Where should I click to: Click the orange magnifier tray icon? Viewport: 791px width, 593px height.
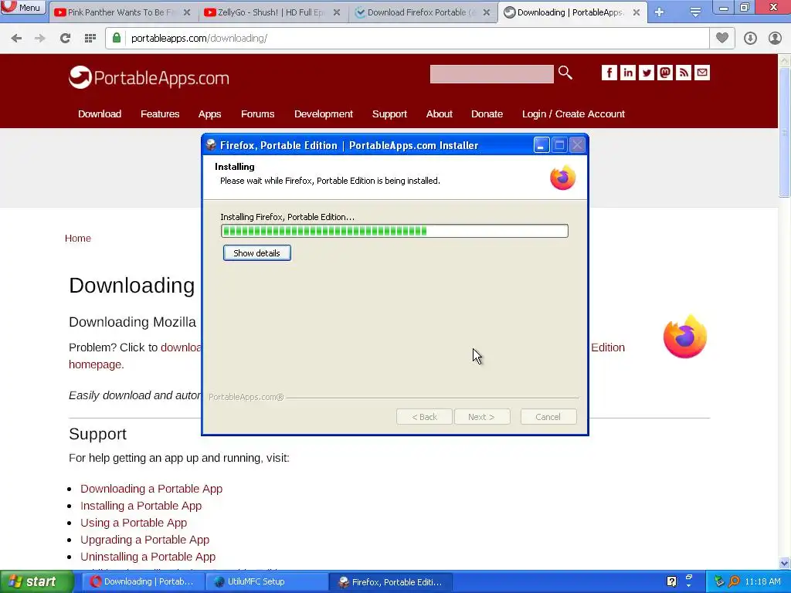click(x=734, y=581)
